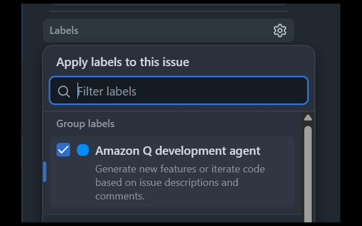
Task: Click the separator below Amazon Q label item
Action: click(x=173, y=214)
